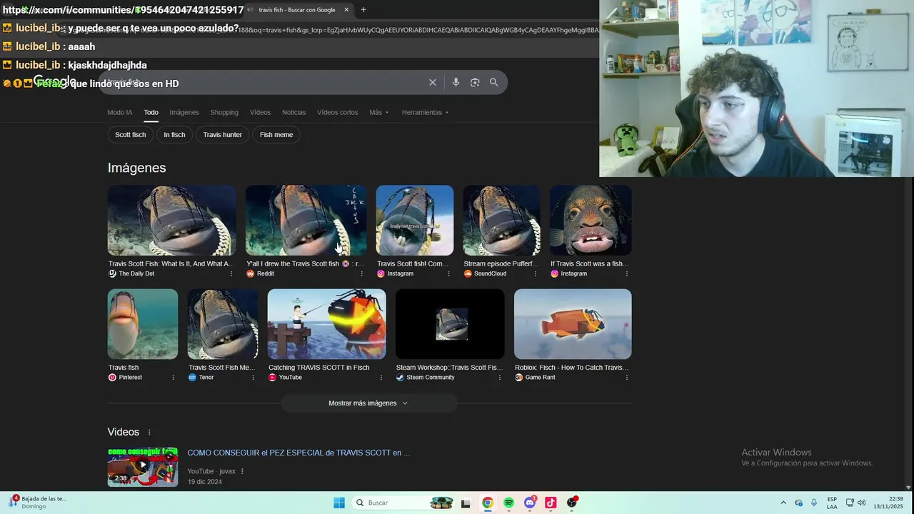Show hidden system tray icons
The image size is (914, 514).
[783, 503]
